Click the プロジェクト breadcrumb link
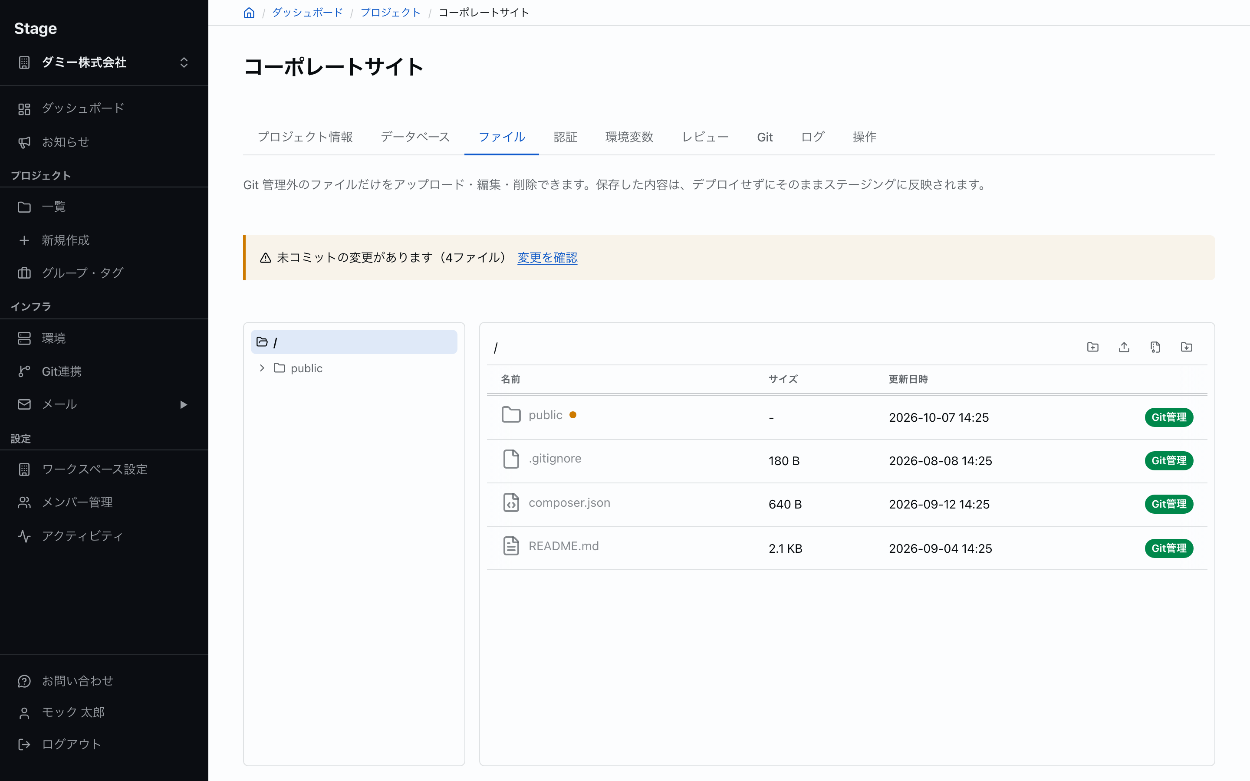Viewport: 1250px width, 781px height. [391, 13]
